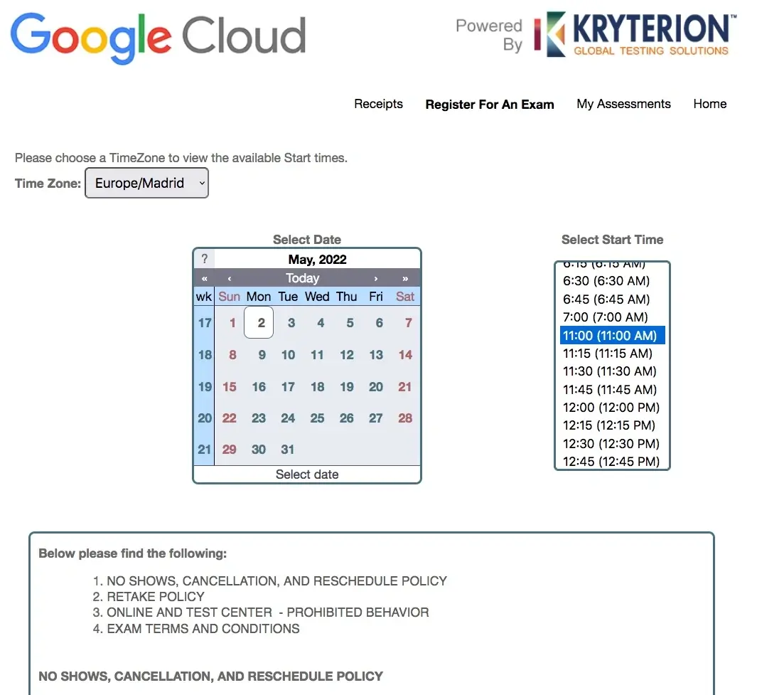Click the Today button in the calendar header
Viewport: 757px width, 695px height.
pos(302,277)
